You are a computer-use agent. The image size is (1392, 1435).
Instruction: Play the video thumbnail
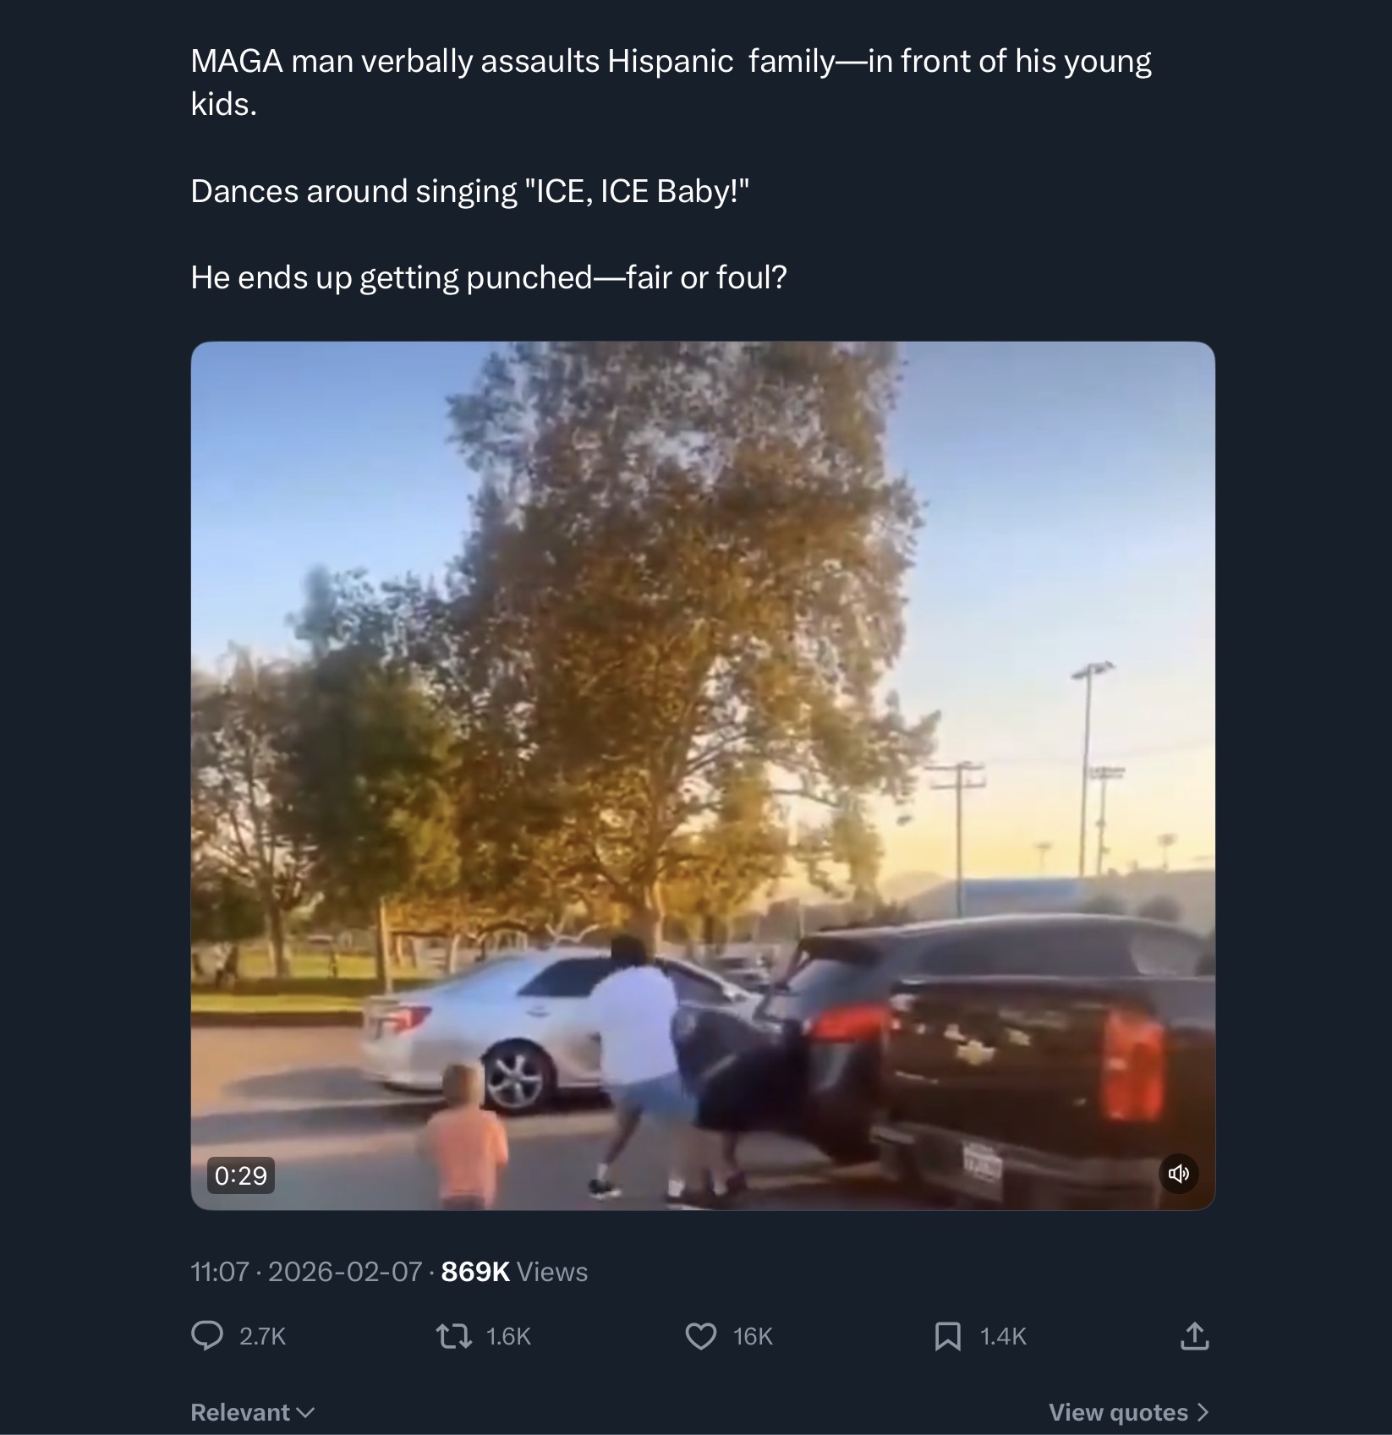point(703,775)
